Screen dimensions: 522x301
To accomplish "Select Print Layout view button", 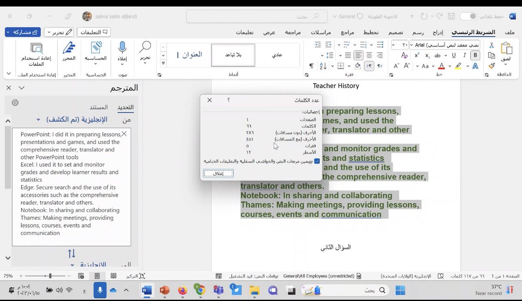I will click(x=97, y=276).
